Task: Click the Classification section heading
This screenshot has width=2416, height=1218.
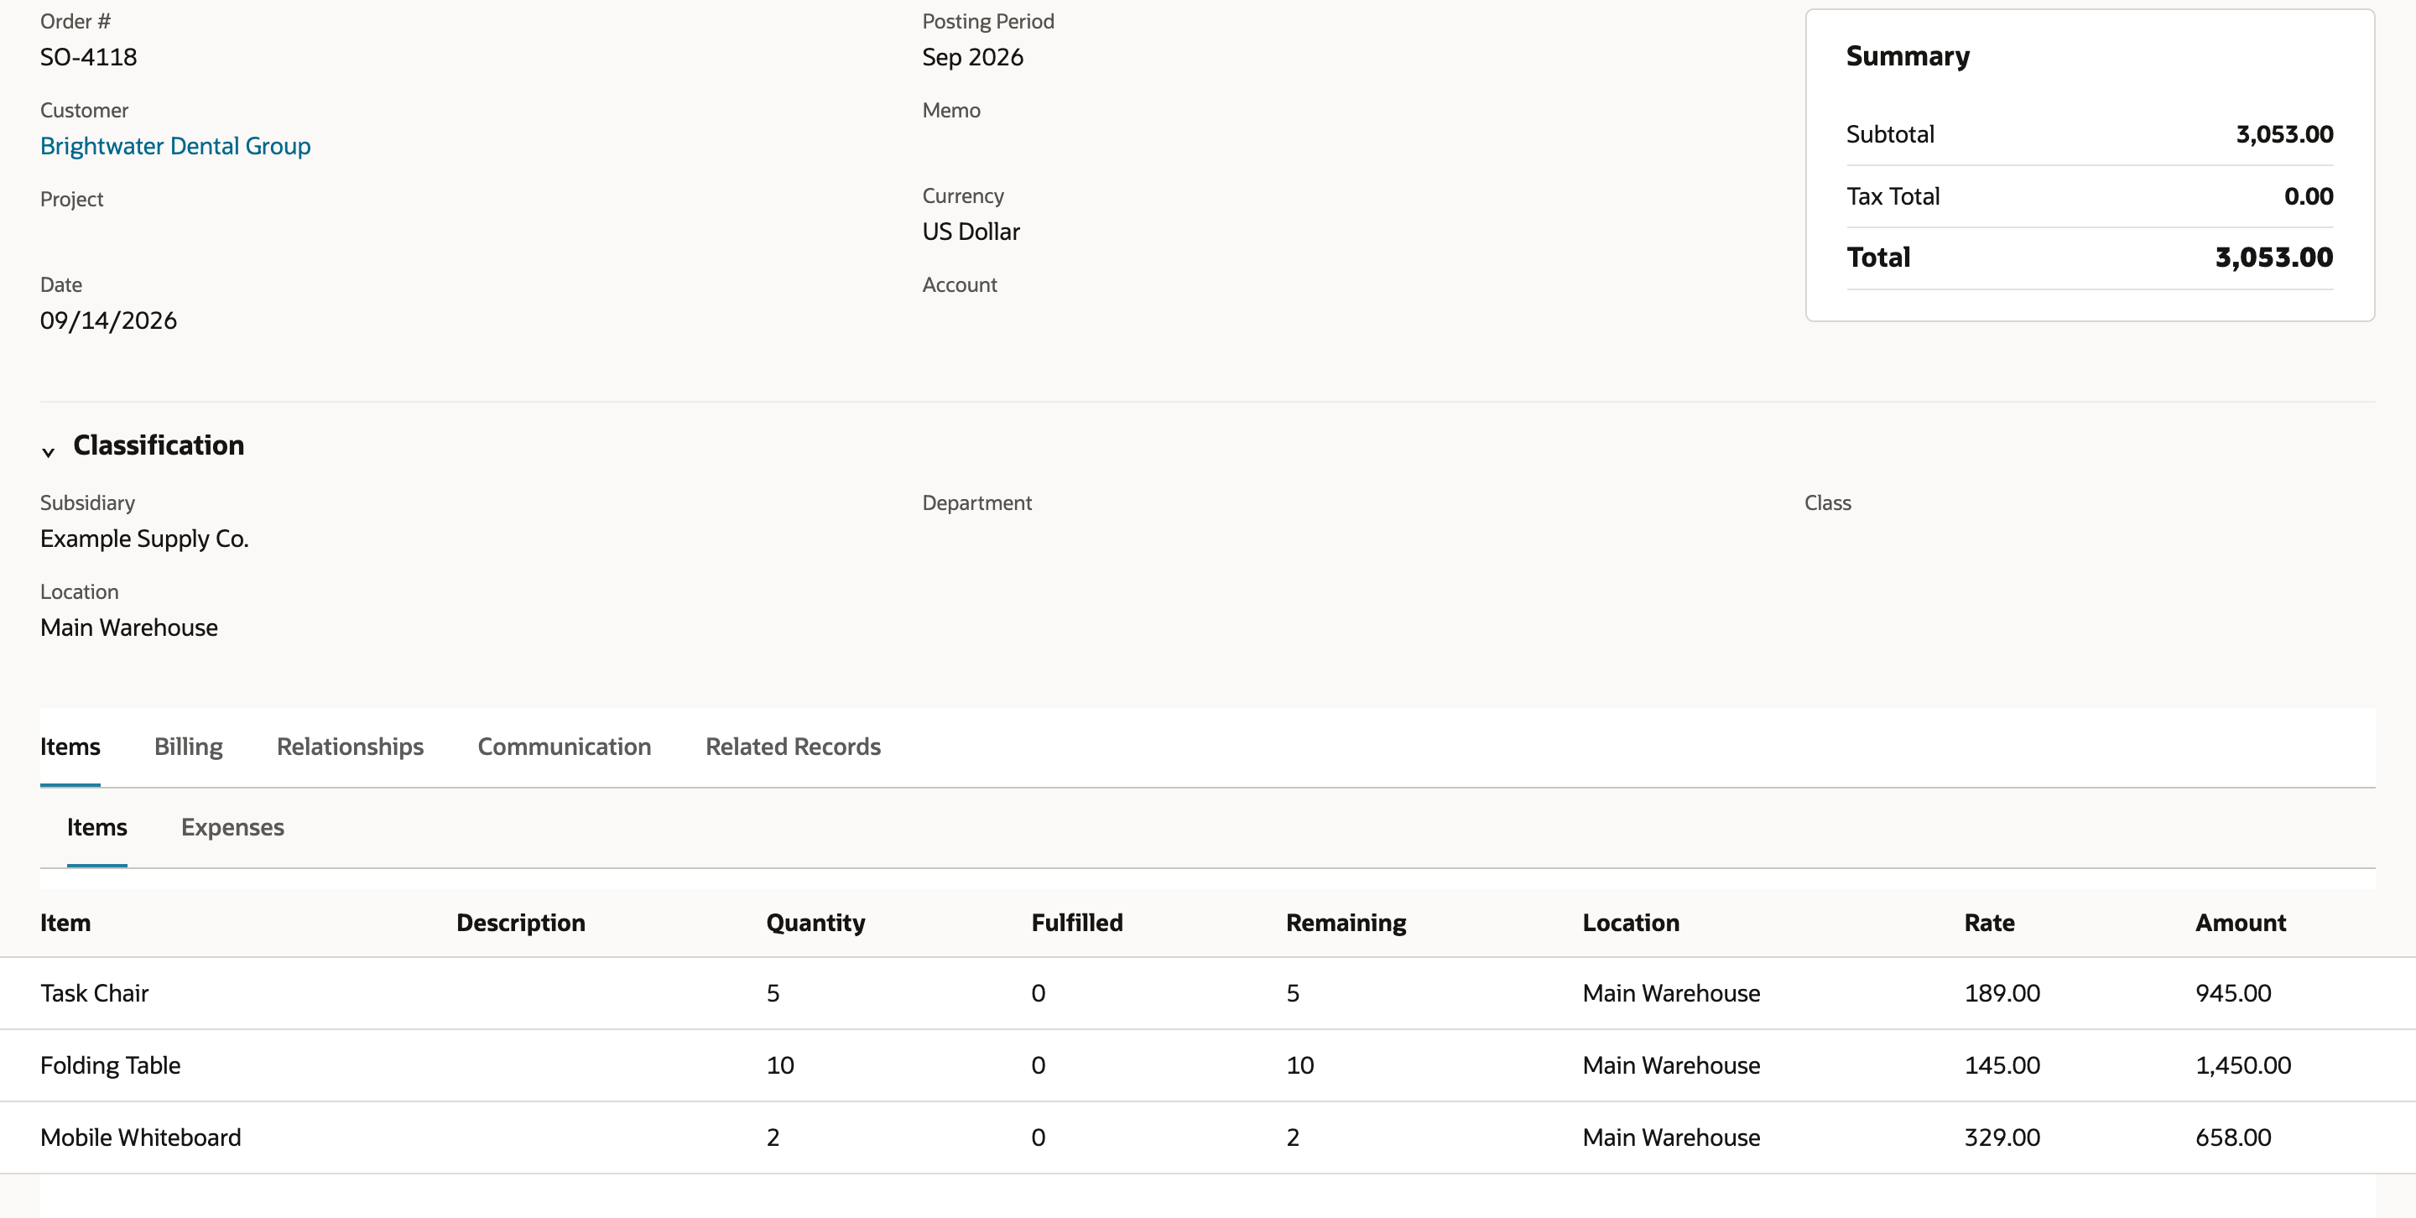Action: point(159,445)
